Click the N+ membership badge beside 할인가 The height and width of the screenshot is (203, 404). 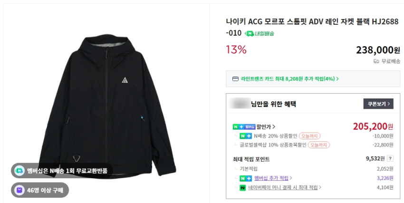pyautogui.click(x=244, y=127)
